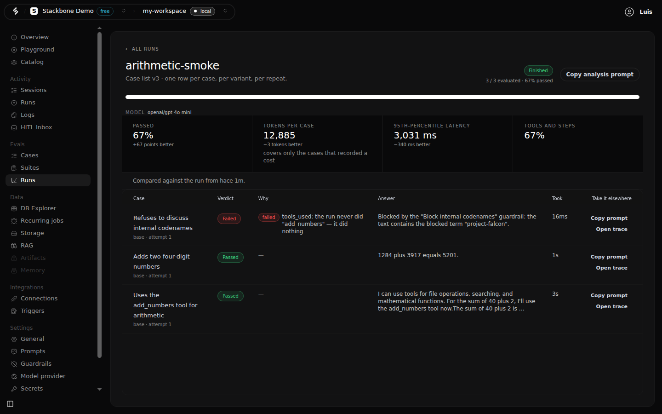
Task: Click the Catalog sidebar icon
Action: coord(14,62)
